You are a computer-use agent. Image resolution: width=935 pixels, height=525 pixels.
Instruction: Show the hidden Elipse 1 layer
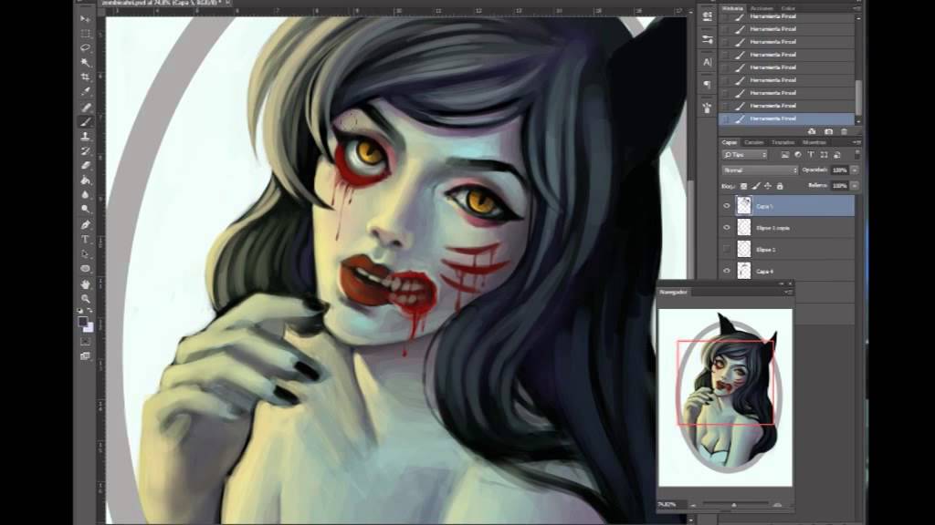pyautogui.click(x=725, y=250)
